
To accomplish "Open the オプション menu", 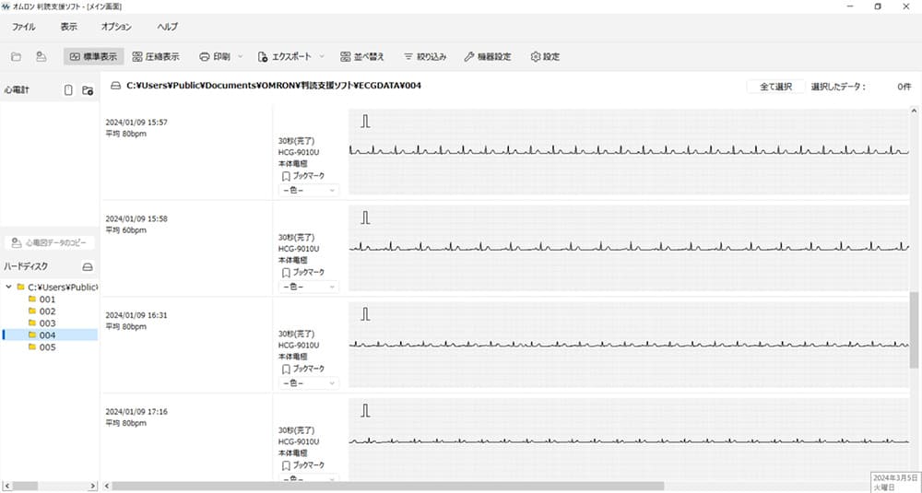I will pos(116,27).
